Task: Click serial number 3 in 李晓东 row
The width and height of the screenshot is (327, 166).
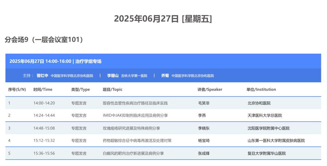Action: (9, 128)
